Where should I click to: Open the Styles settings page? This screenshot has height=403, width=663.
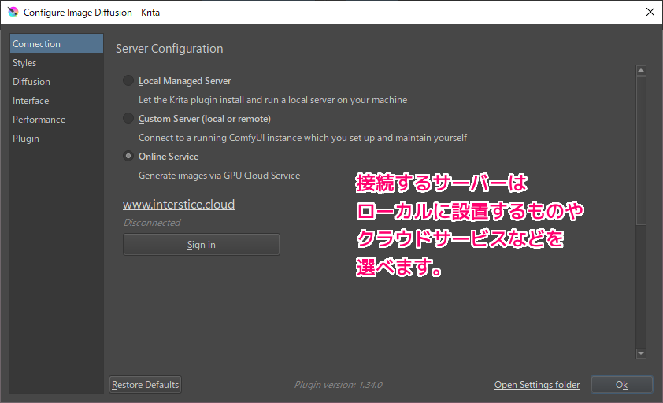coord(56,63)
